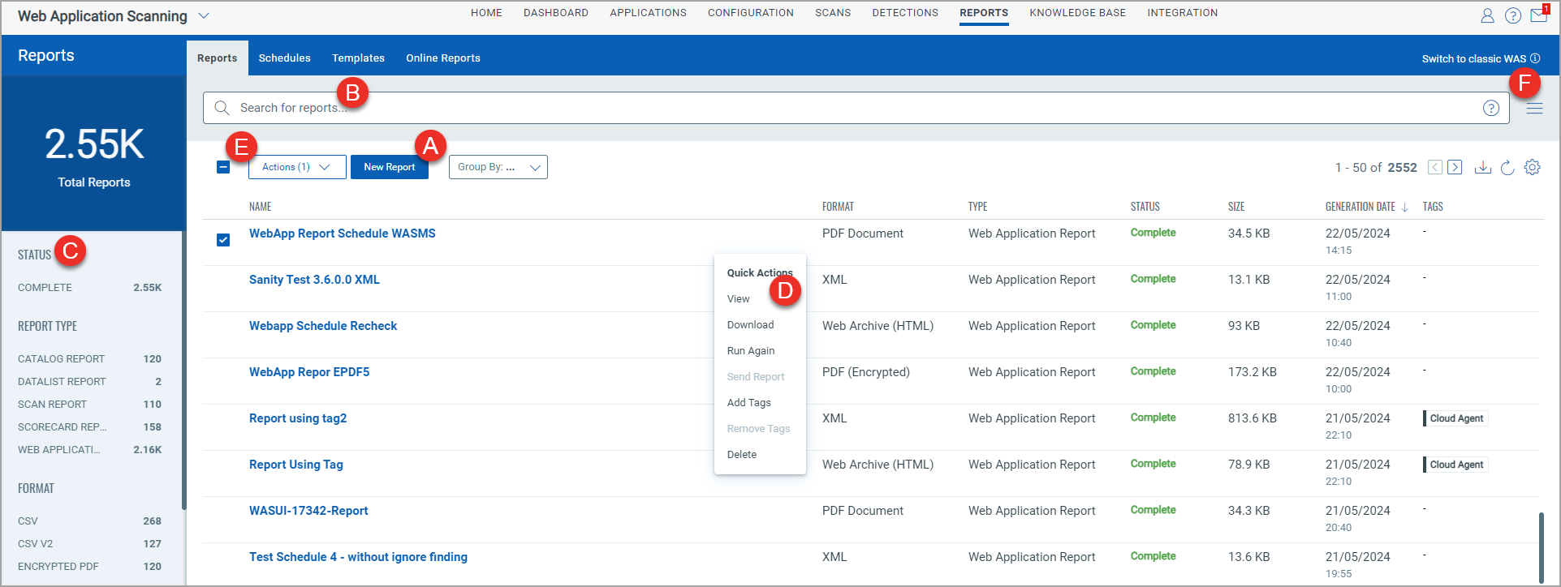Click Cloud Agent tag on Report using tag2
The image size is (1561, 587).
[x=1455, y=418]
